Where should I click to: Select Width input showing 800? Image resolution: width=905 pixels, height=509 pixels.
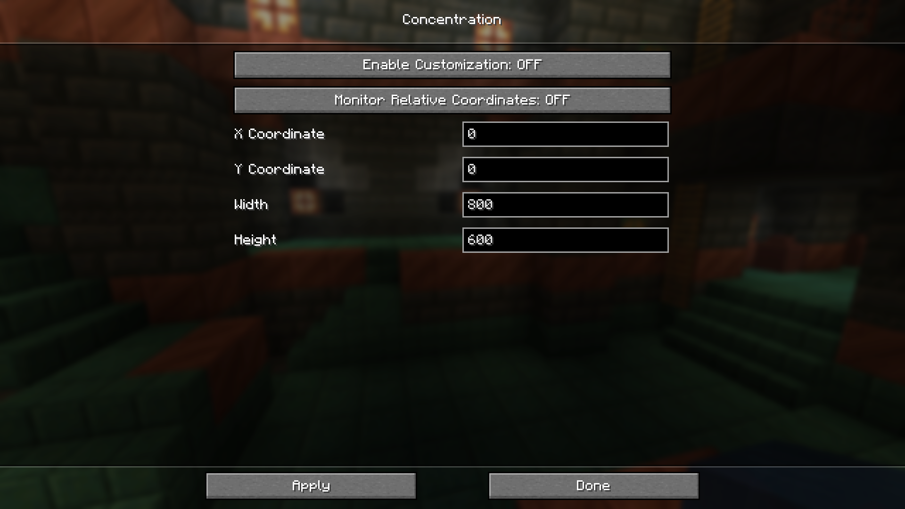tap(565, 204)
